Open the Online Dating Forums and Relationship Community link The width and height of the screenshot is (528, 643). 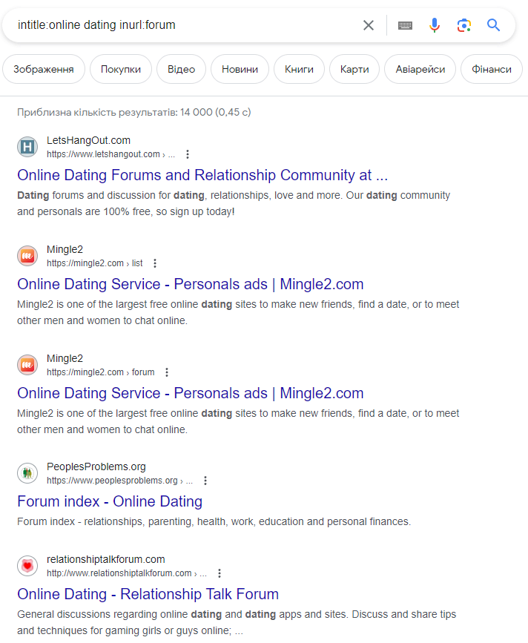pyautogui.click(x=202, y=175)
